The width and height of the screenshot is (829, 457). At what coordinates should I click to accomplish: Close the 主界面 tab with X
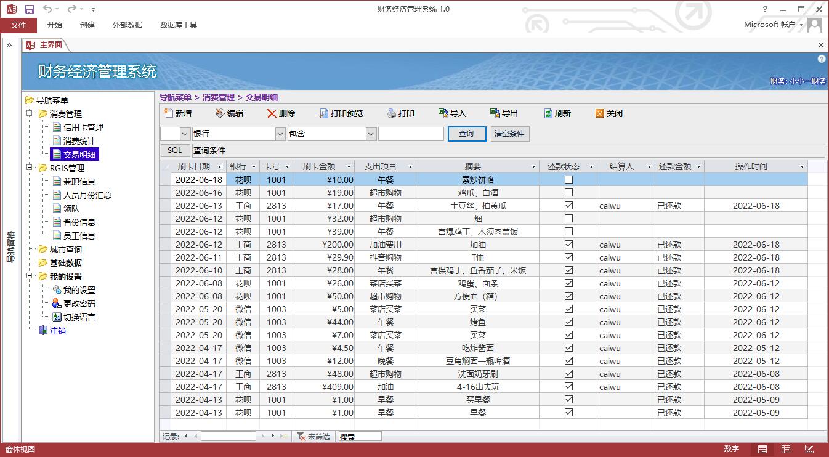(x=821, y=45)
